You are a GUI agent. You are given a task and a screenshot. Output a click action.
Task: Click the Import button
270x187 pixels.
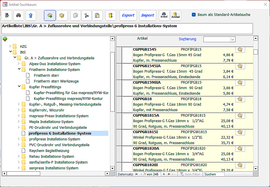coord(148,15)
